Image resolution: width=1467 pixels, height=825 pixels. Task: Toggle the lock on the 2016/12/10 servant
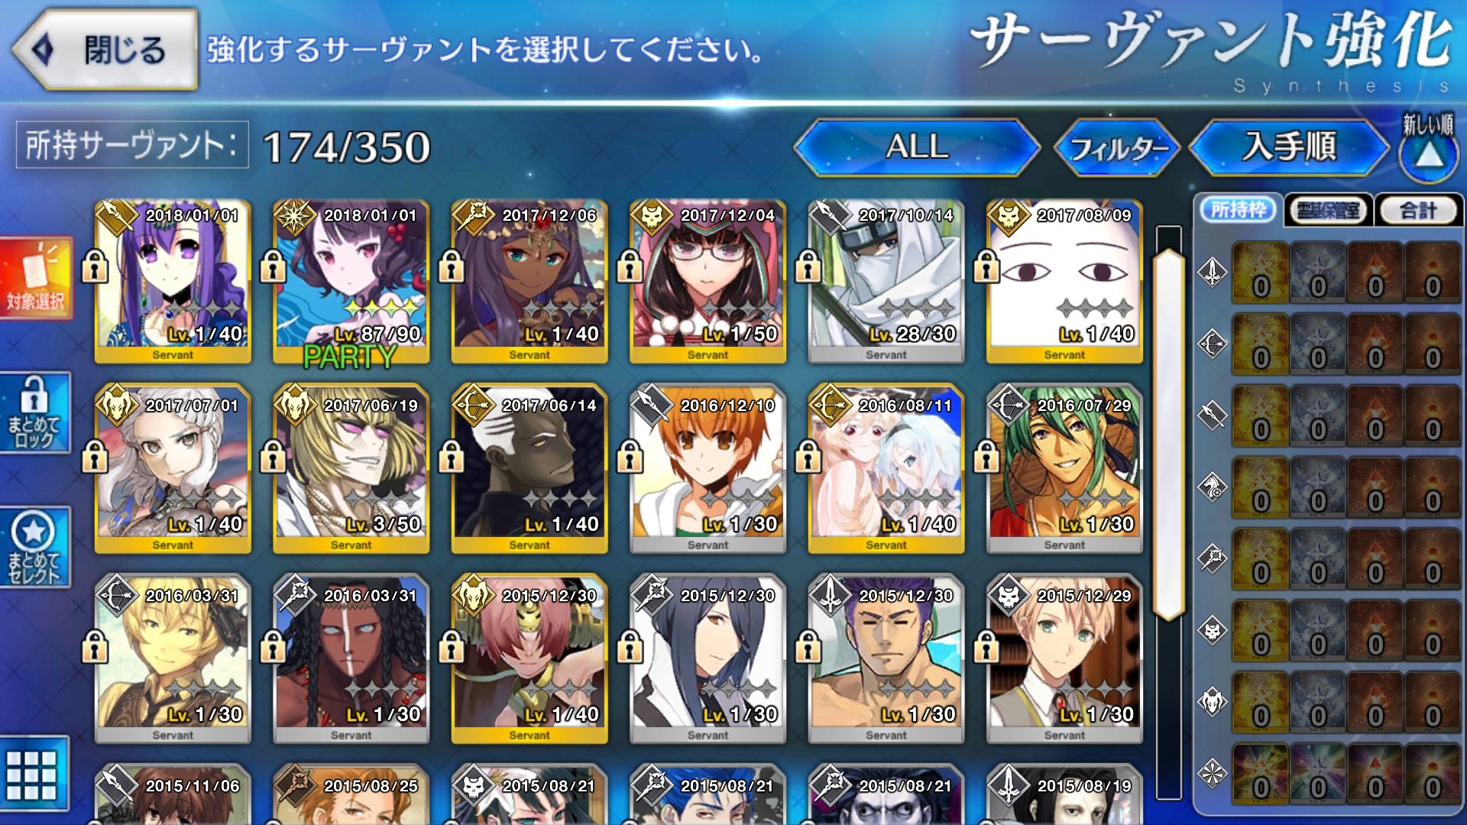pyautogui.click(x=630, y=457)
